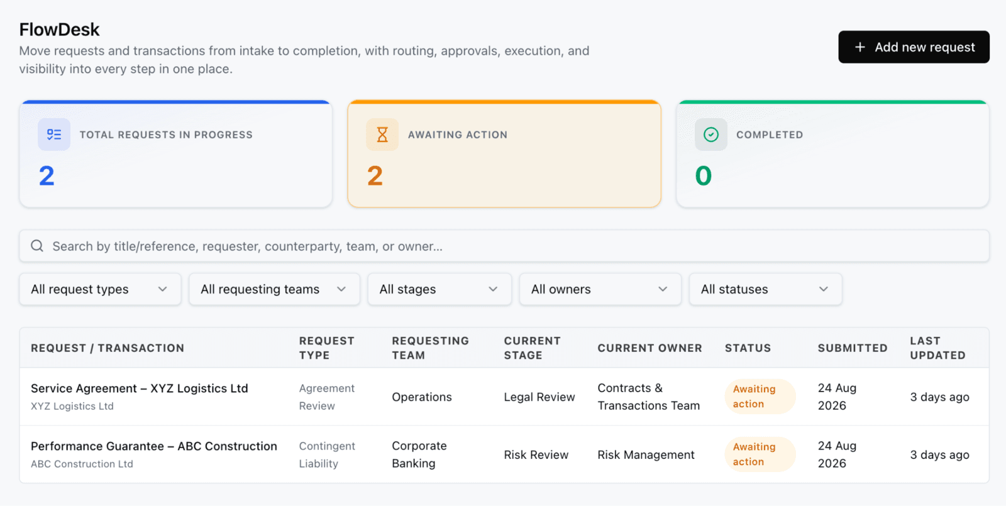Viewport: 1006px width, 506px height.
Task: Click the Legal Review stage cell
Action: tap(539, 397)
